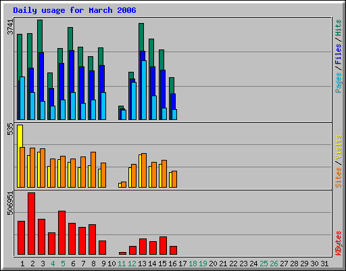Click day 21 on the x-axis
346x271 pixels.
click(x=223, y=264)
